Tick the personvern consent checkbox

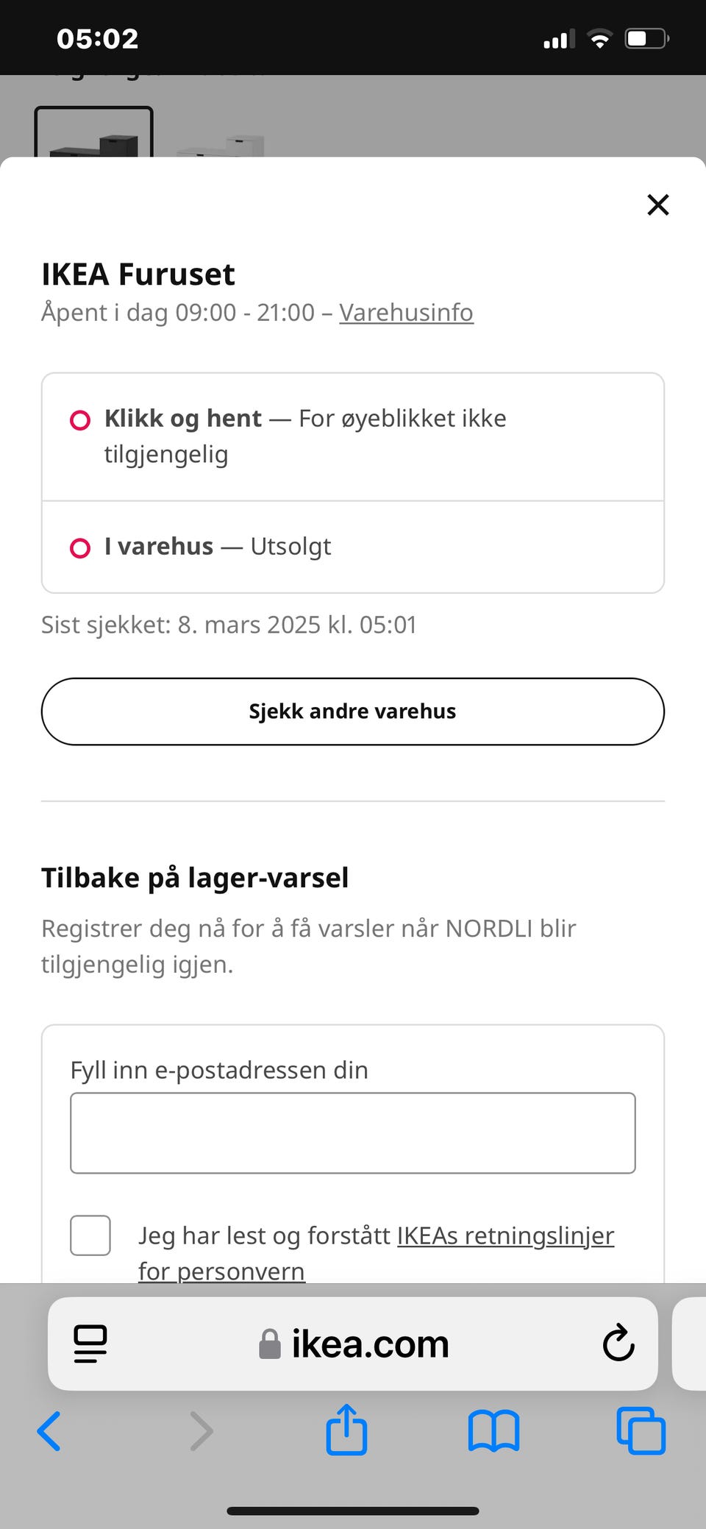(90, 1235)
